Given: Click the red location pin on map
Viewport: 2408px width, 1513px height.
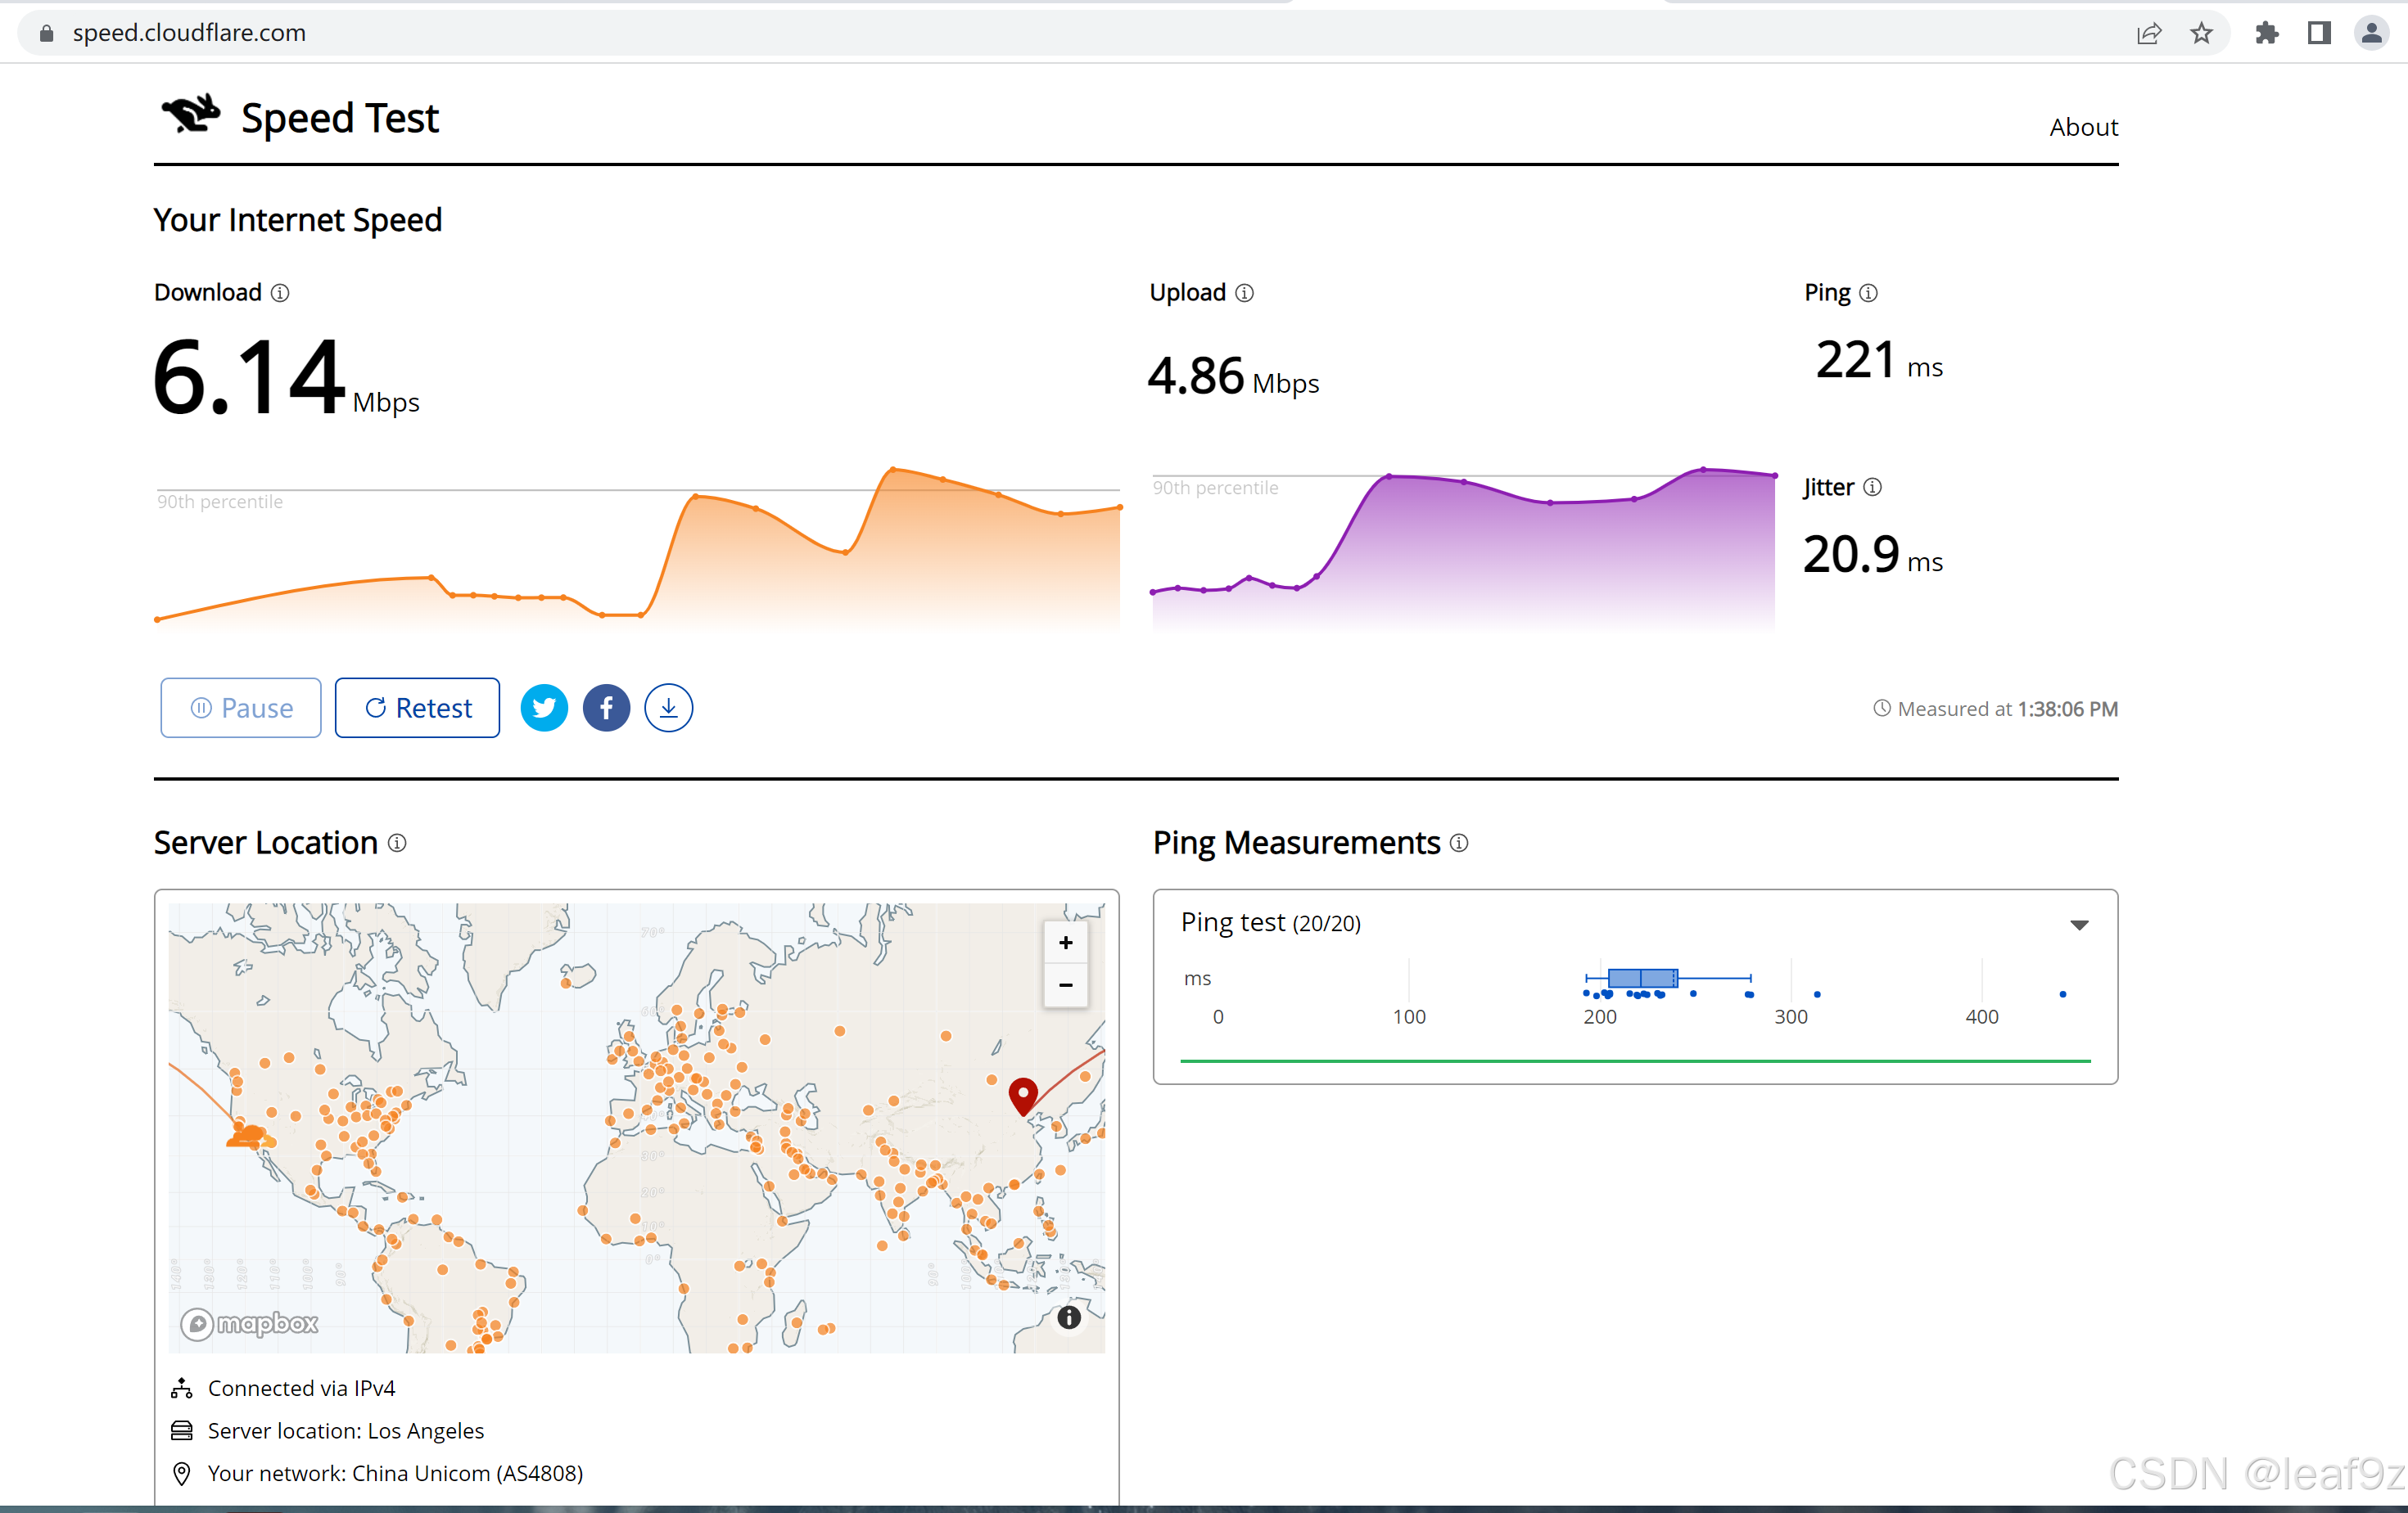Looking at the screenshot, I should 1022,1093.
